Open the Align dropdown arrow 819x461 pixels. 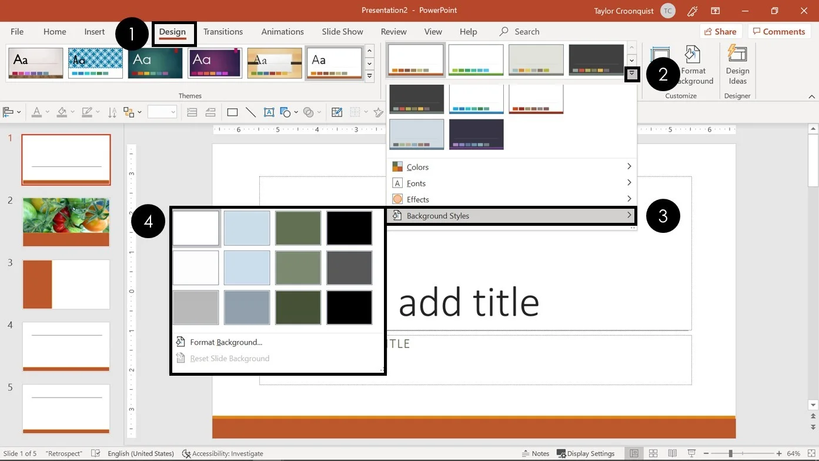19,112
